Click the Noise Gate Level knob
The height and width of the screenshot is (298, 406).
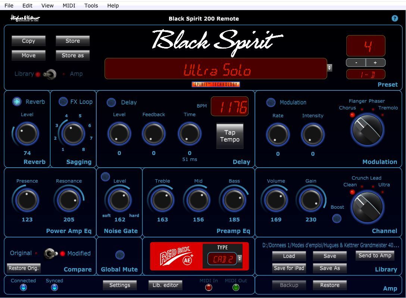(120, 200)
